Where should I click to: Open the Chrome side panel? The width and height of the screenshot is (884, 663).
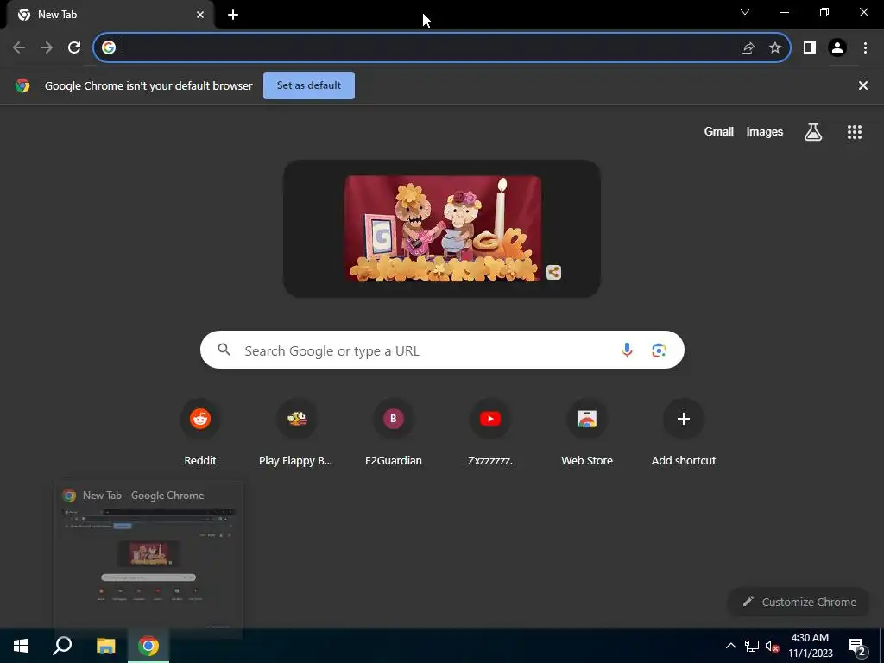(810, 48)
